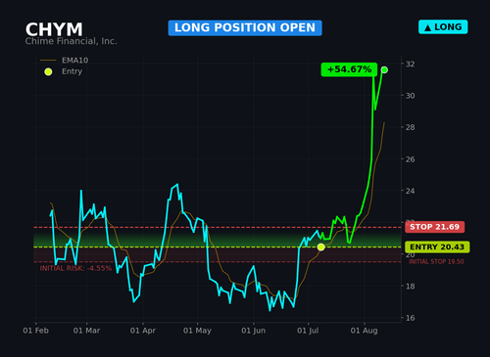
Task: Click the 28 price axis label
Action: 411,127
